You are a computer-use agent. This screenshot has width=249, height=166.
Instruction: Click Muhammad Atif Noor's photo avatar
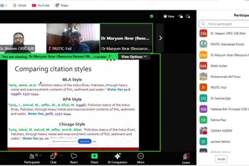point(203,77)
